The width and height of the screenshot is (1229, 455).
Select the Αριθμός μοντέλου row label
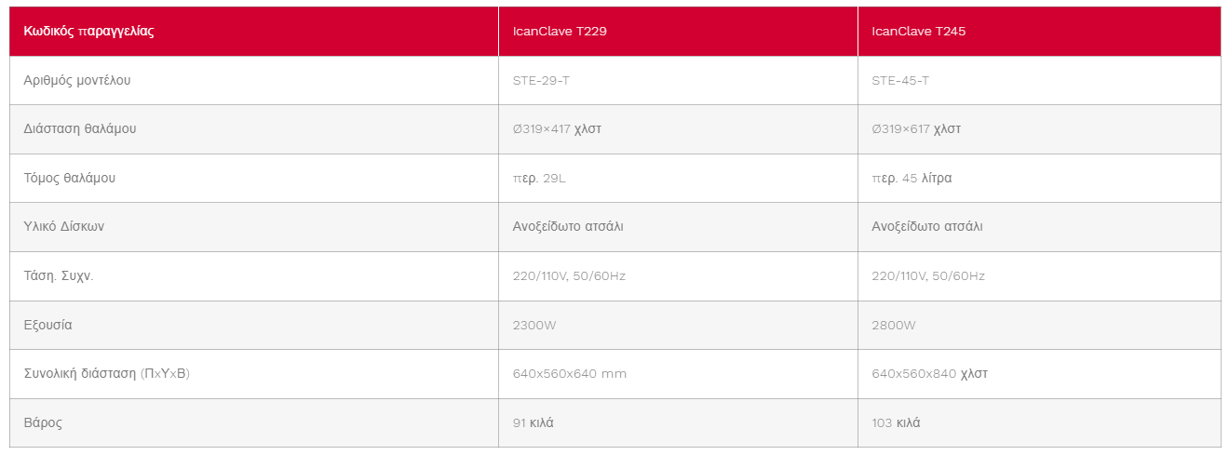tap(254, 80)
